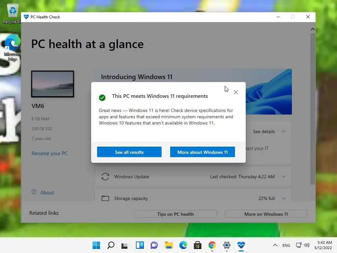
Task: Open More on Windows 11 related link
Action: [x=266, y=214]
